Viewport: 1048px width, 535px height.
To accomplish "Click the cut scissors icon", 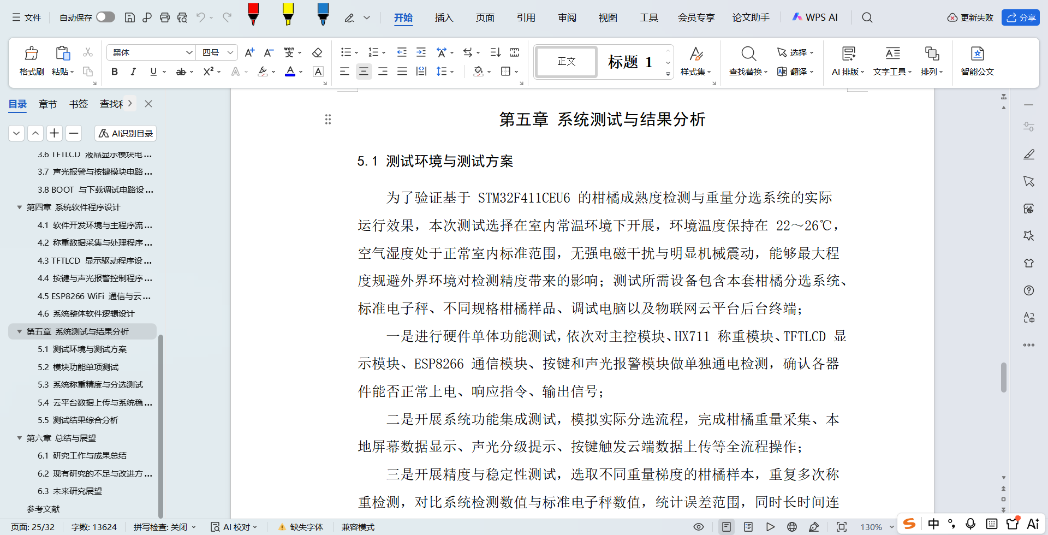I will point(87,52).
